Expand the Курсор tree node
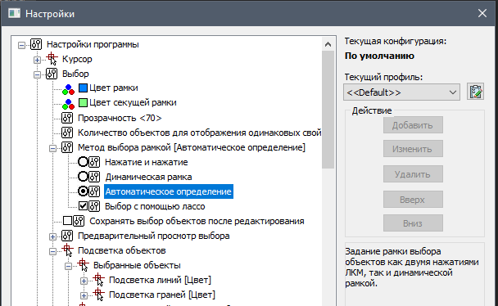 37,60
